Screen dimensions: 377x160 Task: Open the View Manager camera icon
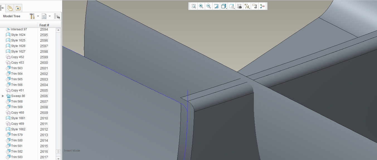tap(239, 6)
